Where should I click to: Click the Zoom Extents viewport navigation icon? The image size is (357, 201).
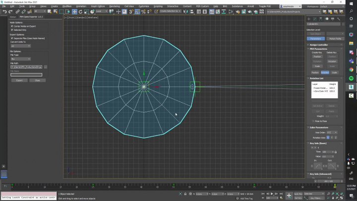pyautogui.click(x=337, y=194)
